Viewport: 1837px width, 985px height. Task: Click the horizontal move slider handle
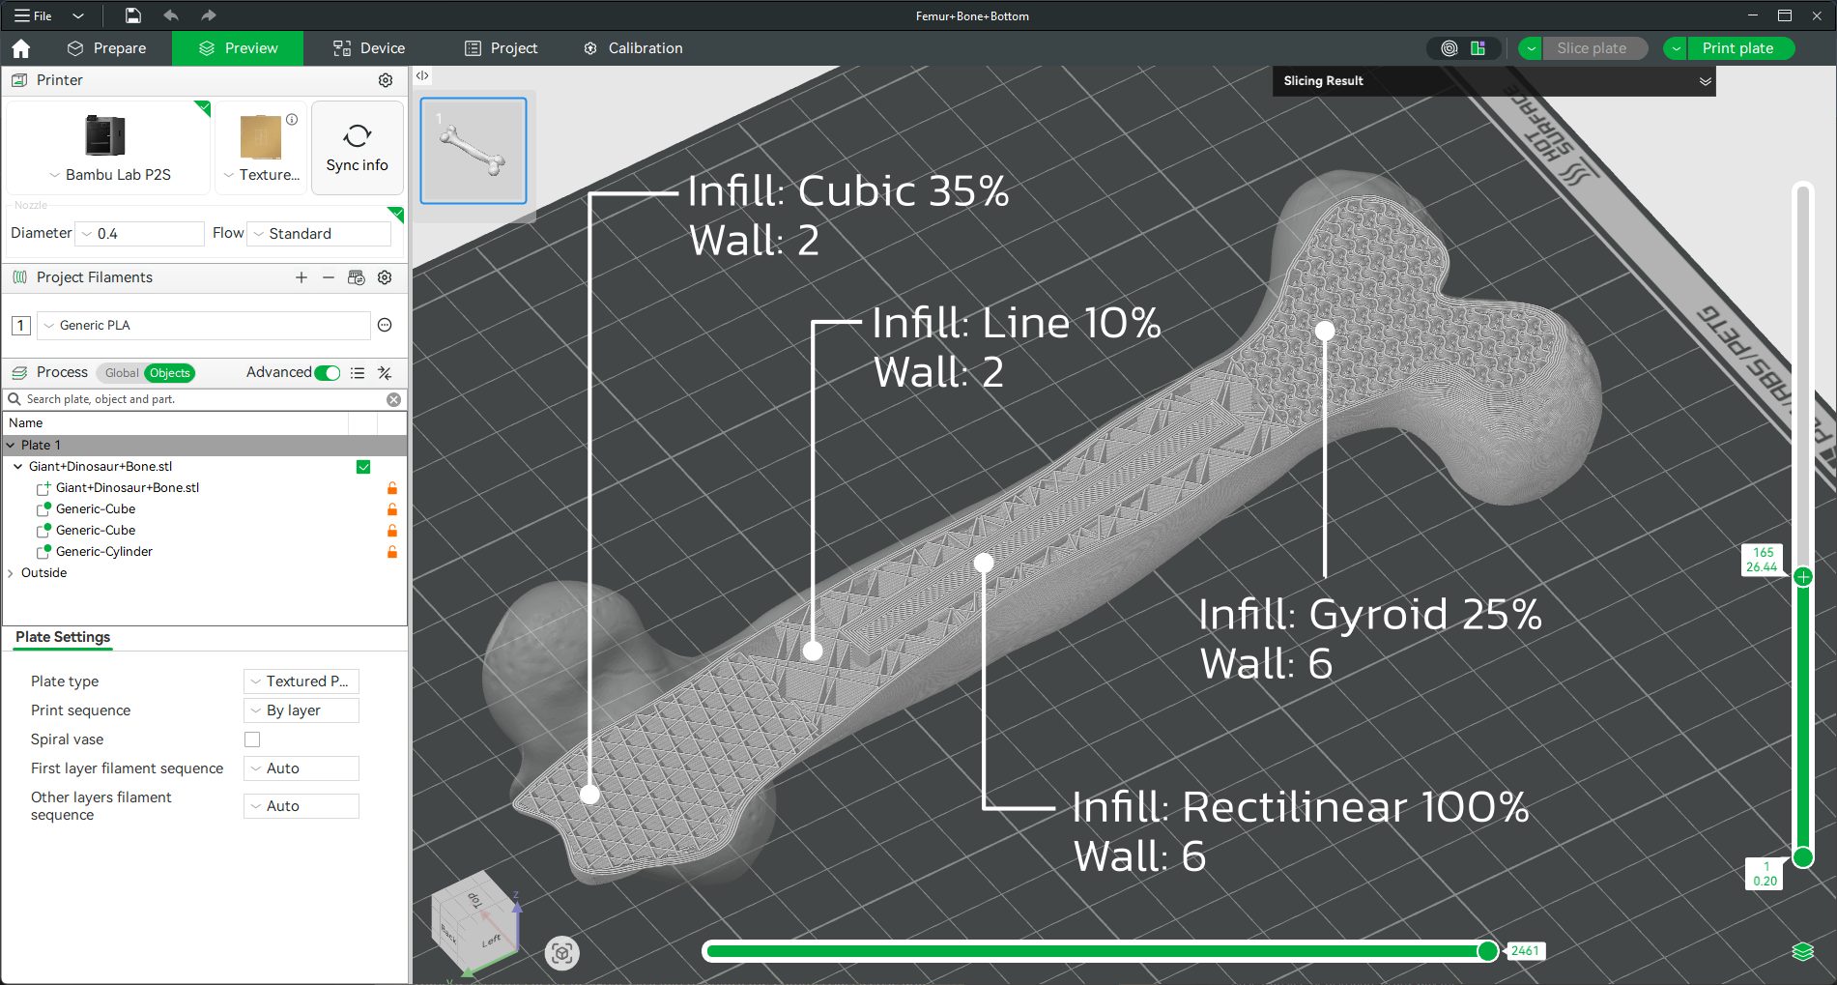coord(1488,951)
